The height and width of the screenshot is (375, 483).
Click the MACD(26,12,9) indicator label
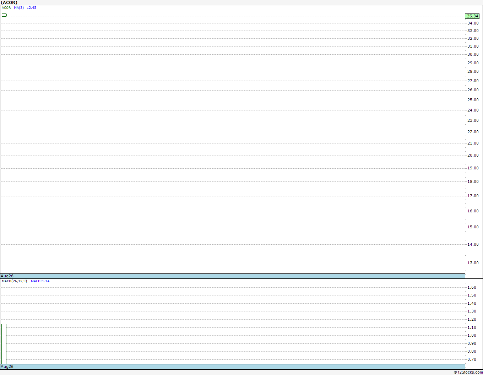pos(14,281)
